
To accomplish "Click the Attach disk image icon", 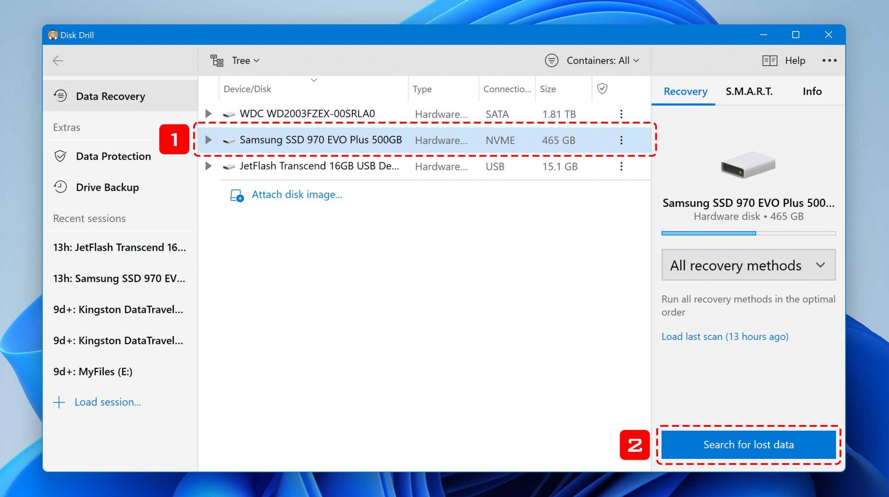I will [237, 196].
